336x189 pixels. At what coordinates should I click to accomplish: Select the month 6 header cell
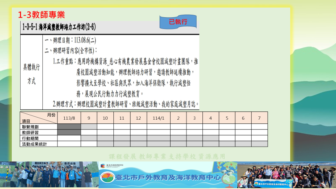(x=243, y=118)
